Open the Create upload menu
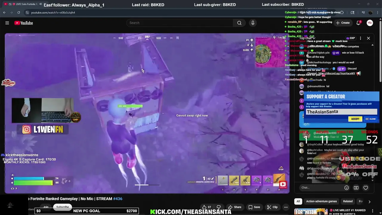Image resolution: width=382 pixels, height=215 pixels. pos(343,23)
